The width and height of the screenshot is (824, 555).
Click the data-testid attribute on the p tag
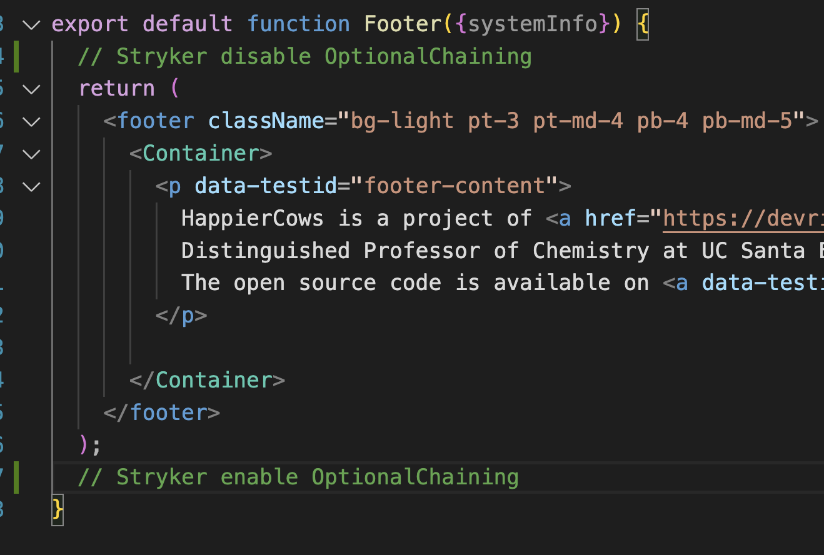[x=266, y=186]
